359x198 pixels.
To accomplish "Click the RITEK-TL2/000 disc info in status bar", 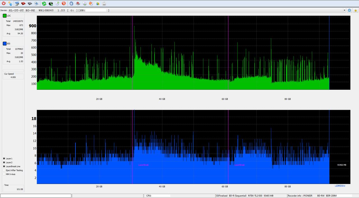I will pyautogui.click(x=256, y=196).
